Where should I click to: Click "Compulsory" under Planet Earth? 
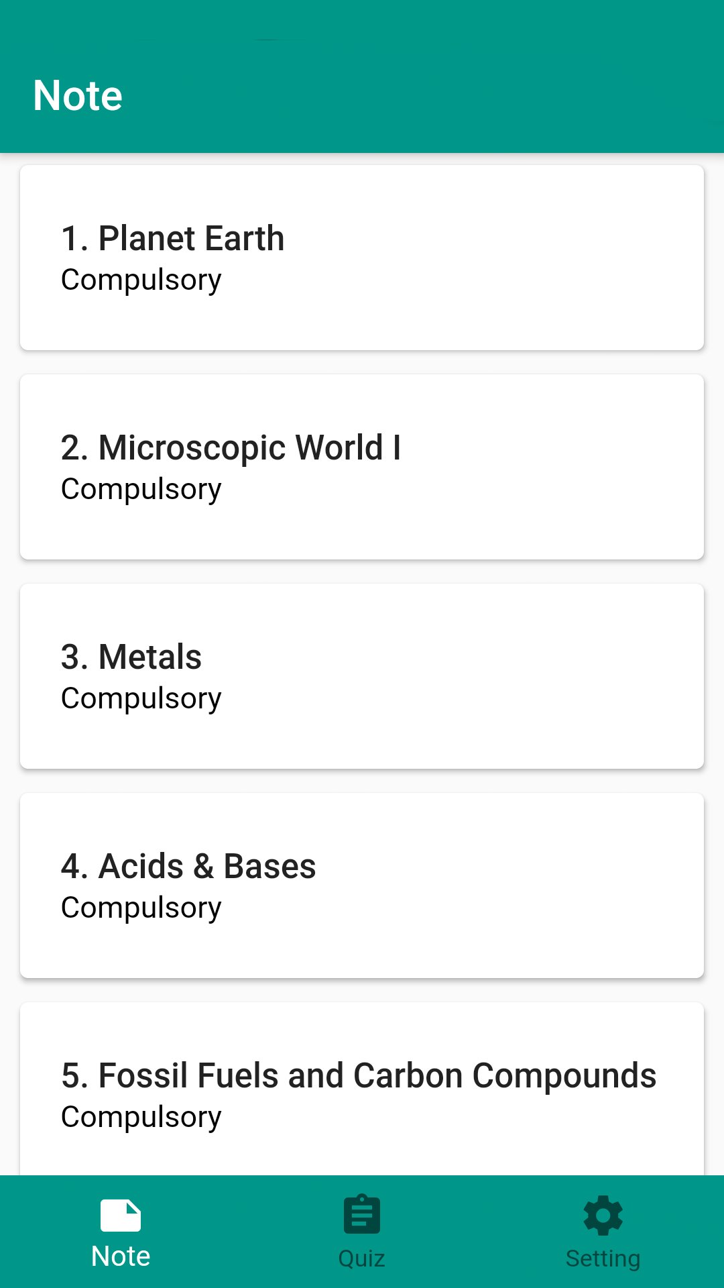tap(141, 280)
